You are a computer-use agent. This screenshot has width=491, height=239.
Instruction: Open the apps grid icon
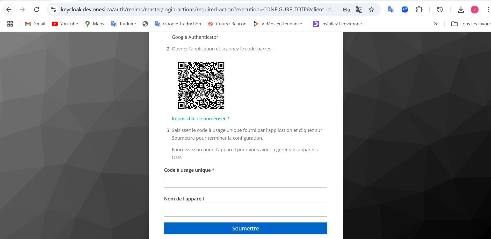[x=10, y=24]
